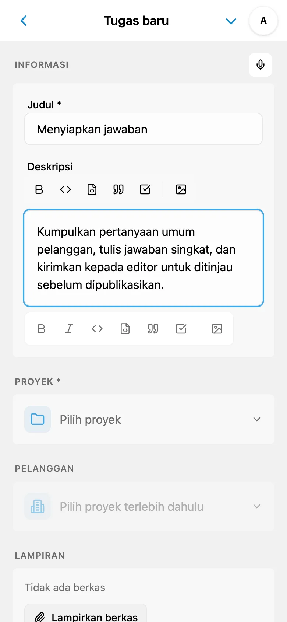Click the folder icon in the project selector
287x622 pixels.
[x=38, y=419]
